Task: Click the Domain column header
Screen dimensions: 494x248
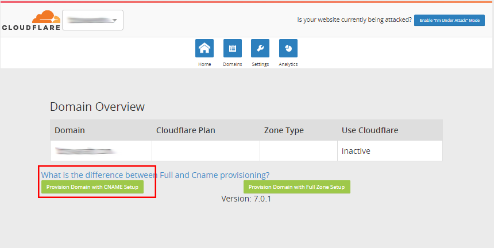Action: 70,130
